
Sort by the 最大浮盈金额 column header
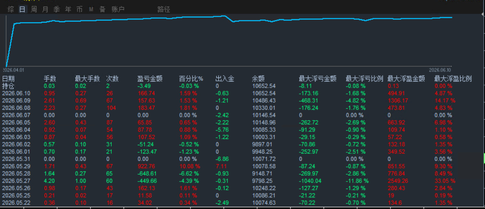point(406,79)
